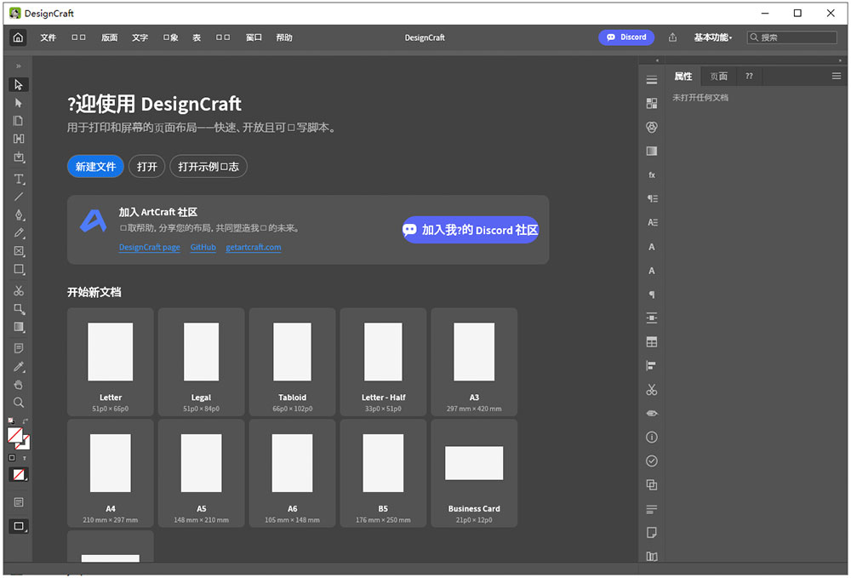Select the Rectangle Frame tool
The height and width of the screenshot is (578, 851).
[19, 251]
